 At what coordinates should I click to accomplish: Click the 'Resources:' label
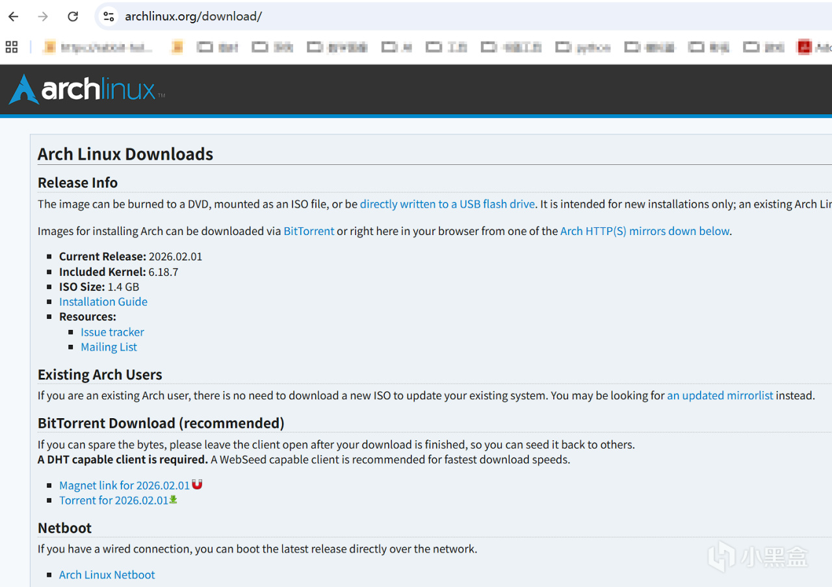click(x=88, y=317)
